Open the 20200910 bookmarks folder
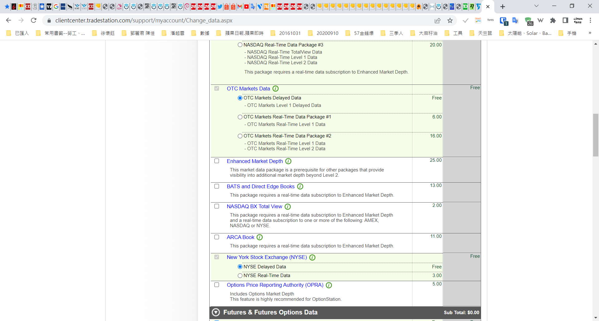 323,33
